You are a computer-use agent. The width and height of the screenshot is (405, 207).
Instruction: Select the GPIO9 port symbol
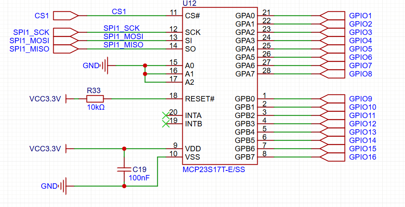point(332,99)
